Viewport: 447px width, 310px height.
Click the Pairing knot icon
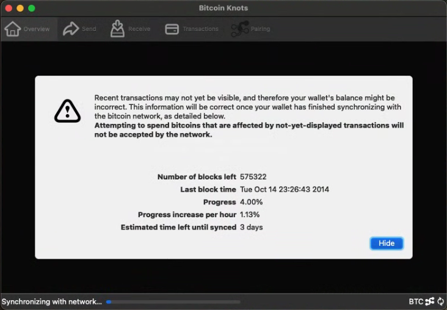click(x=240, y=29)
